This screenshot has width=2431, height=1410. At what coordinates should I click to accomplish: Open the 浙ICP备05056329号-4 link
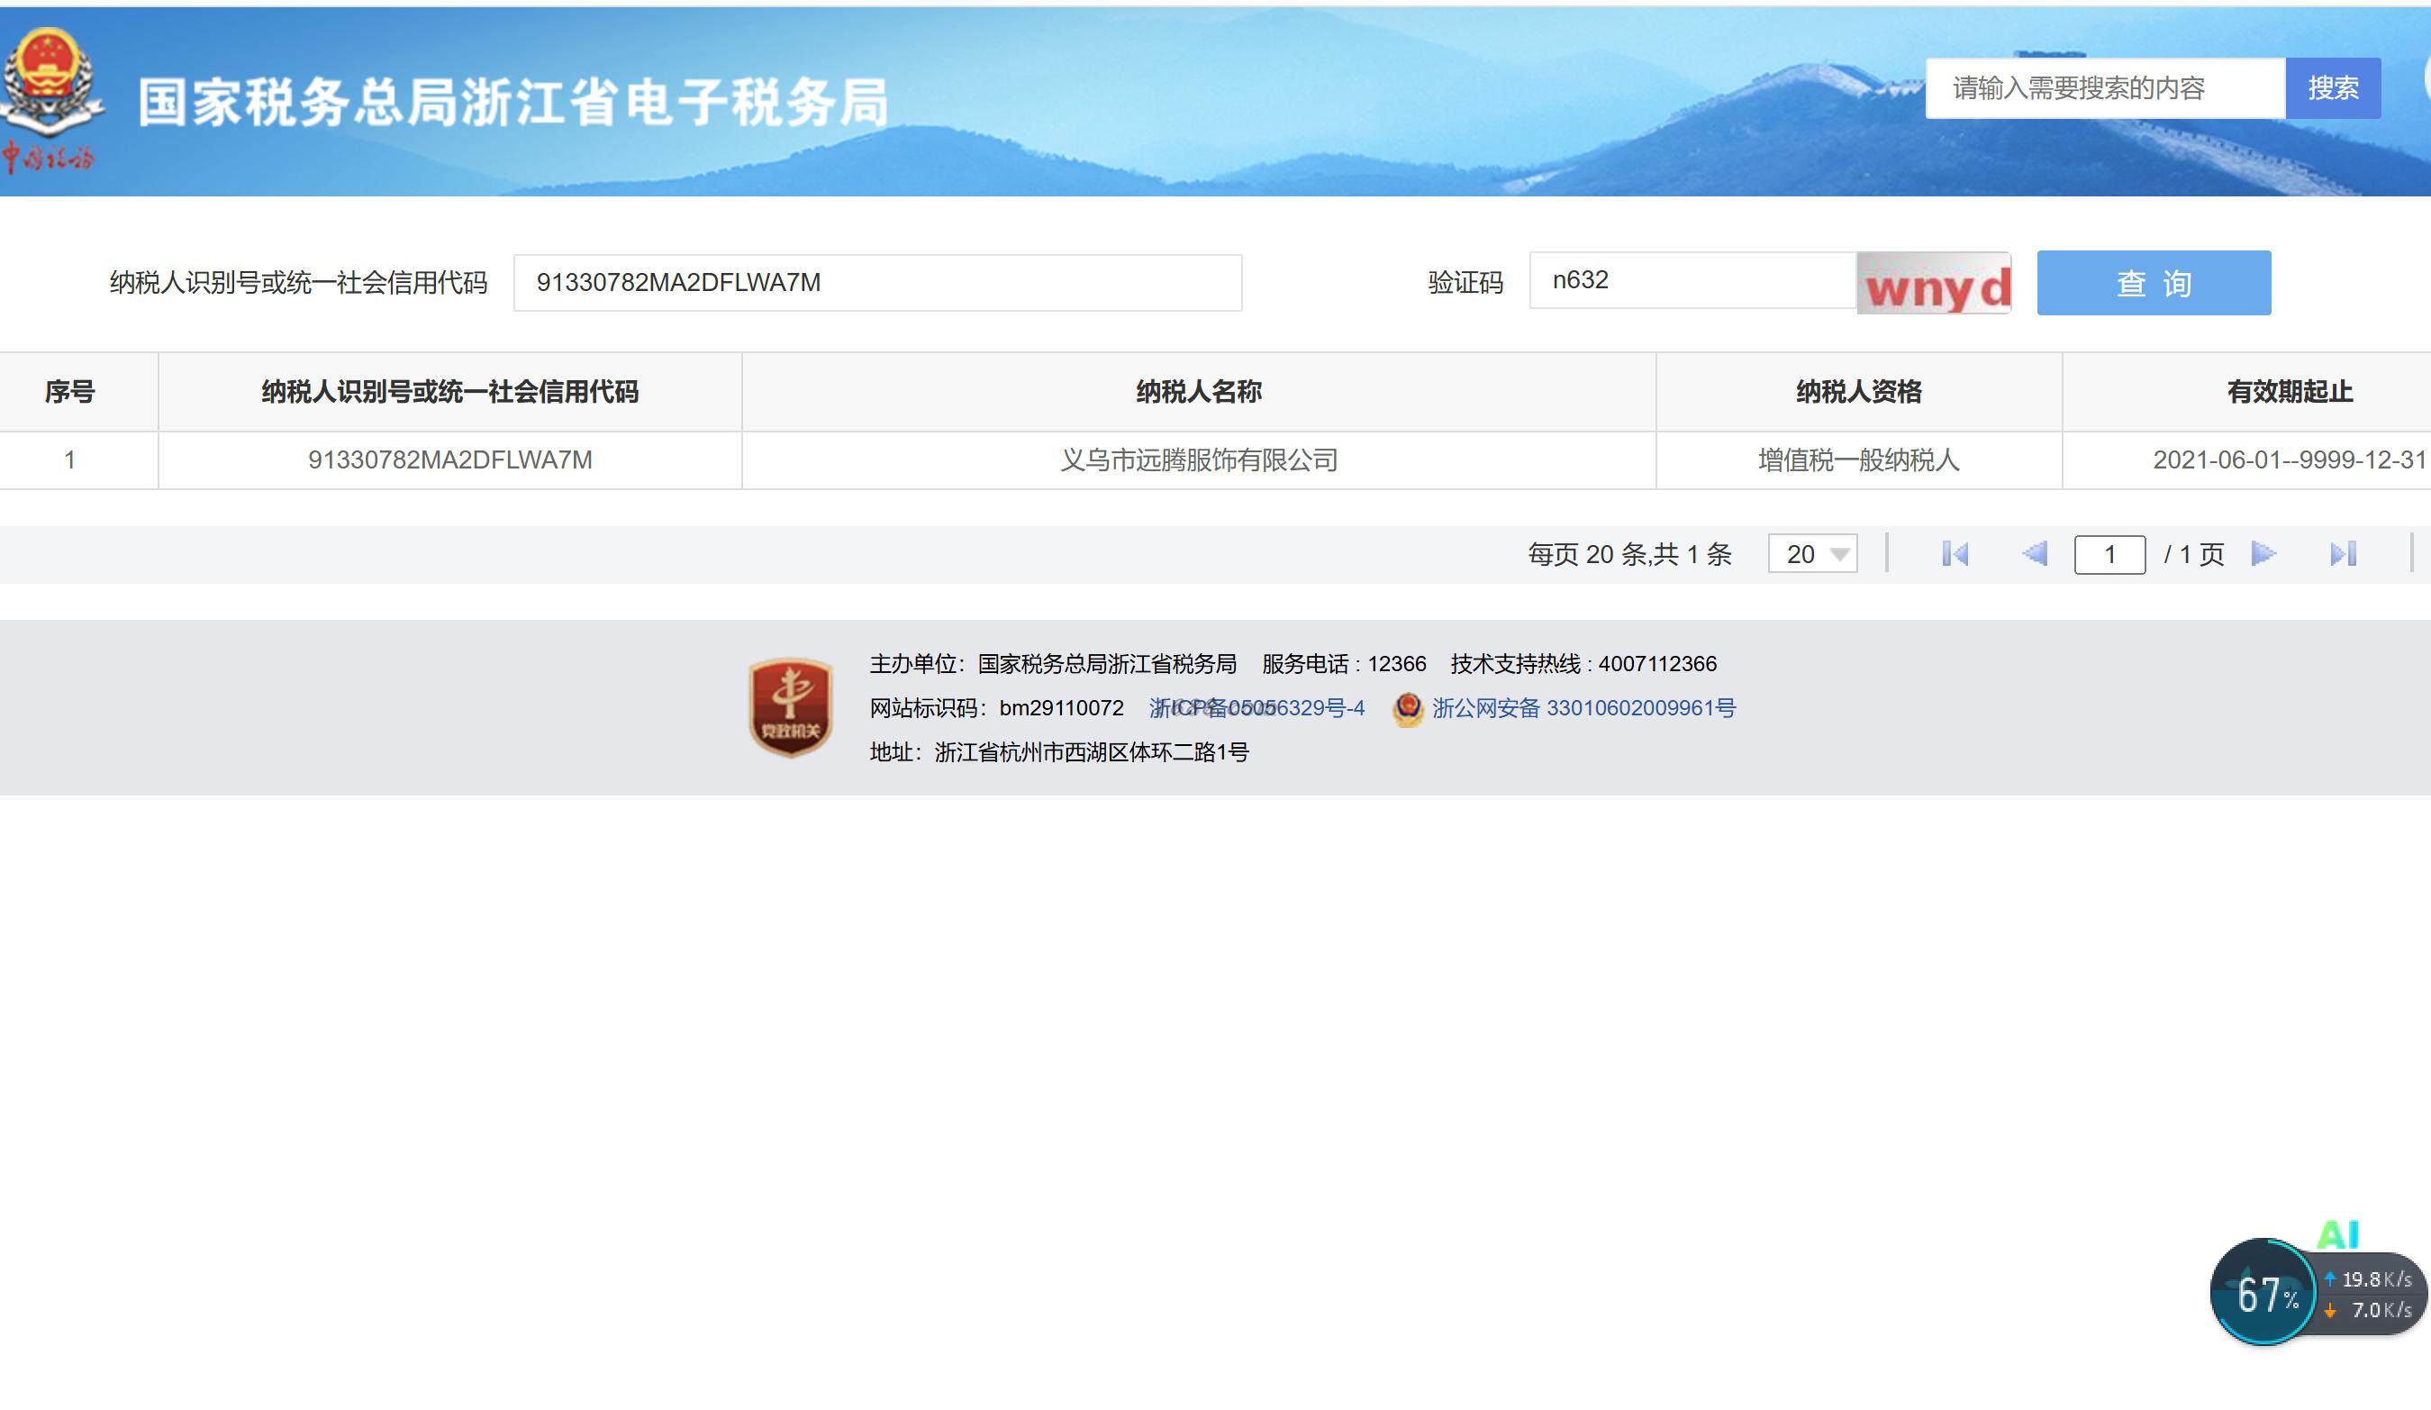pyautogui.click(x=1256, y=708)
